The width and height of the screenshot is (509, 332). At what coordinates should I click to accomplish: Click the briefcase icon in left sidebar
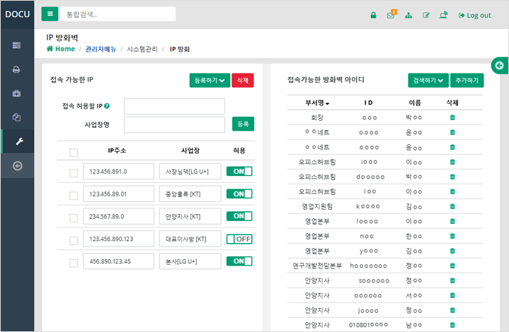17,93
